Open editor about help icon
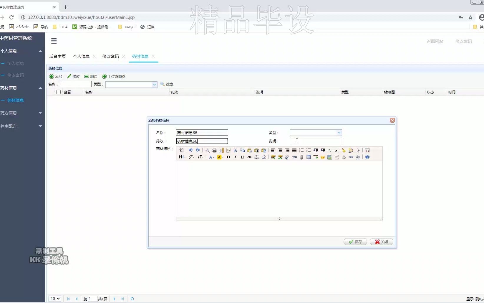This screenshot has height=303, width=484. 367,157
